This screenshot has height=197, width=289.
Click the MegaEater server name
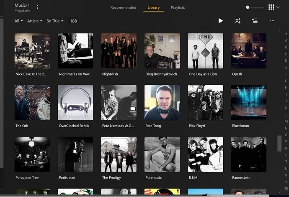(22, 11)
